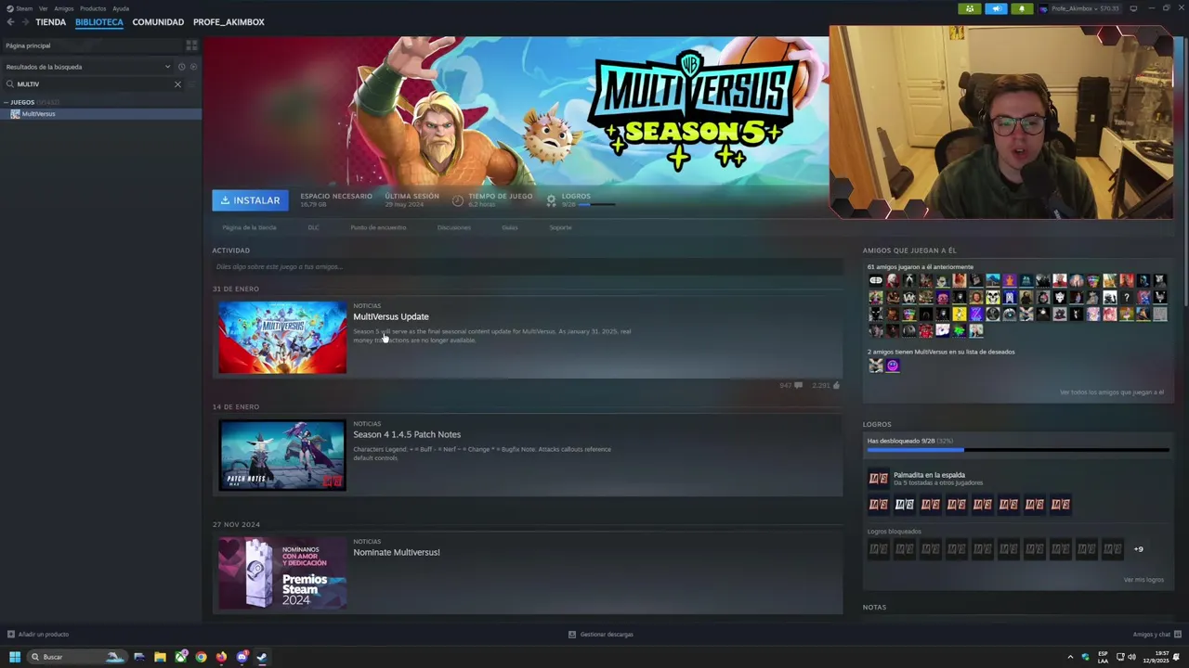The width and height of the screenshot is (1189, 668).
Task: Click the achievements progress bar
Action: click(x=1018, y=450)
